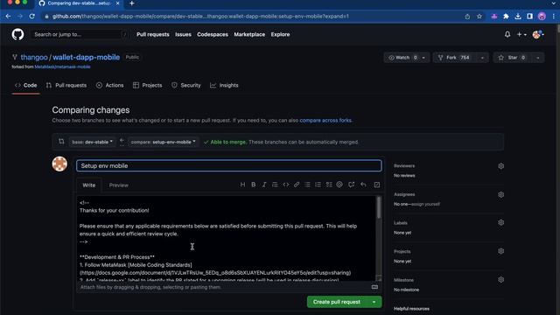Swap base and compare branches icon
560x315 pixels.
(61, 142)
